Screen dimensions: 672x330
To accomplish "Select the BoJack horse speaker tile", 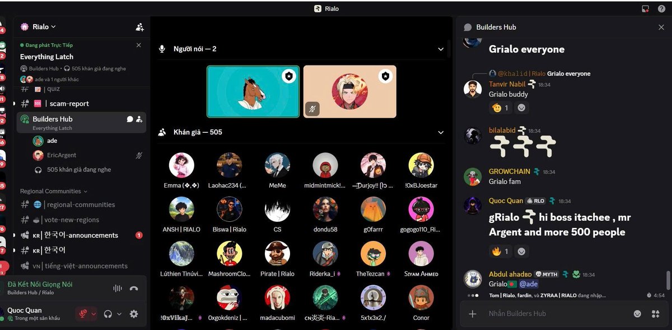I will (x=253, y=92).
